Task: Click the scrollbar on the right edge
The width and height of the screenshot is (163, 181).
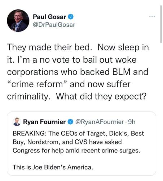Action: (x=161, y=24)
